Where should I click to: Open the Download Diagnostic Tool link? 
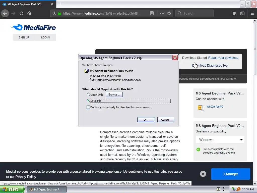tap(210, 66)
